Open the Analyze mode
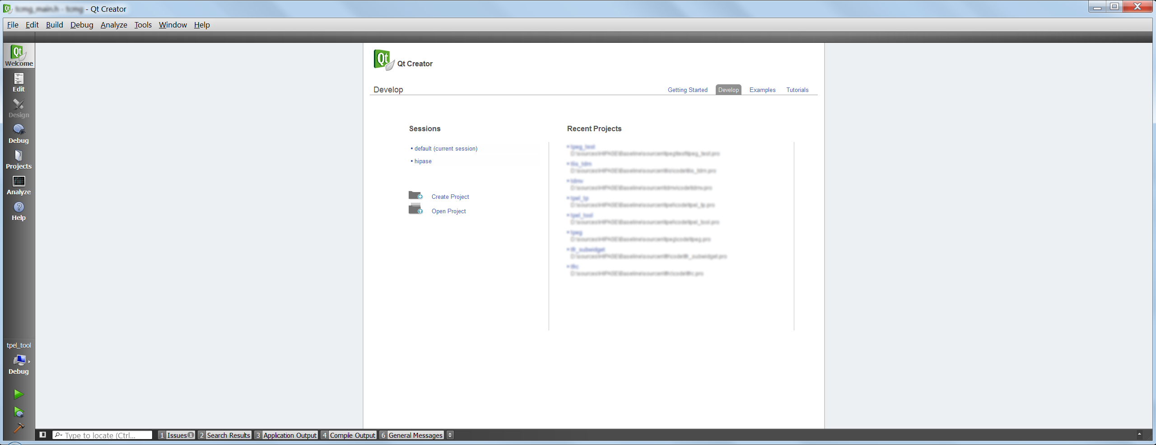The width and height of the screenshot is (1156, 445). (19, 185)
